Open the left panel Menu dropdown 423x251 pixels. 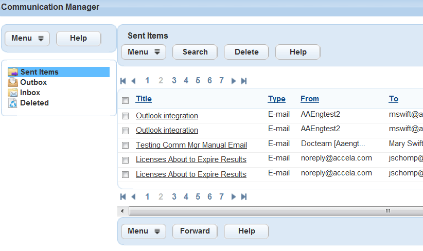click(27, 39)
